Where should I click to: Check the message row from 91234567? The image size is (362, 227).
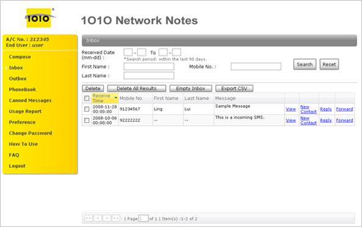[x=87, y=109]
